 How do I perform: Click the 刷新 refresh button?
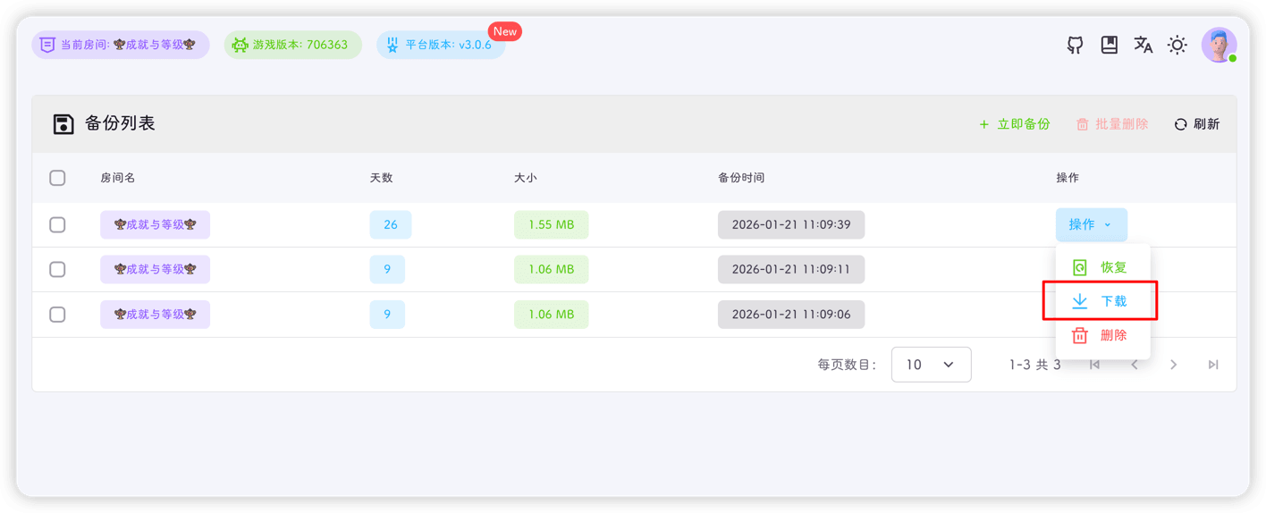(1196, 124)
